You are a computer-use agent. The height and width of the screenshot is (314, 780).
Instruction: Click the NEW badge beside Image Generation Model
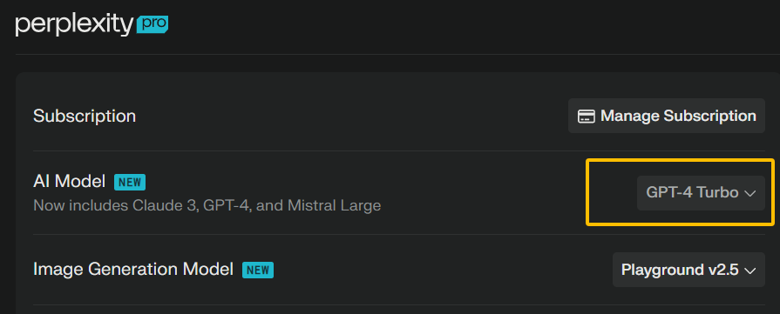[x=258, y=270]
